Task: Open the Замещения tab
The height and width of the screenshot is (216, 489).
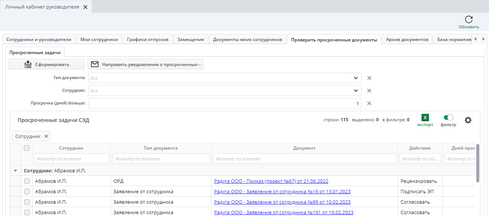Action: 191,39
